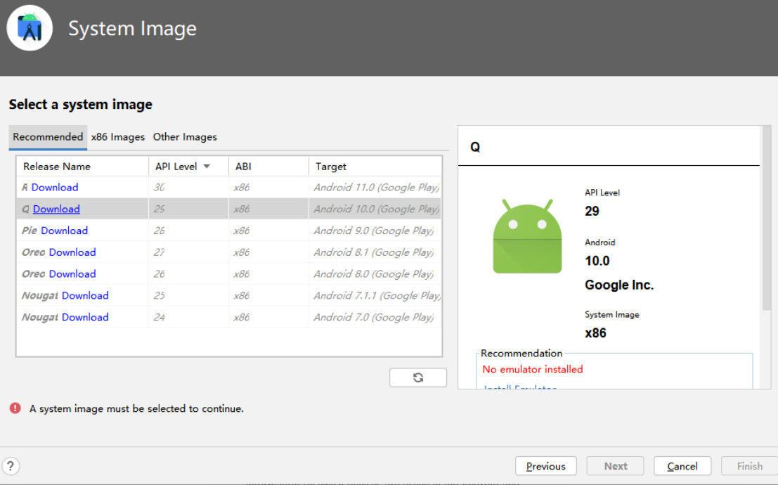778x485 pixels.
Task: Sort by API Level column arrow
Action: coord(207,167)
